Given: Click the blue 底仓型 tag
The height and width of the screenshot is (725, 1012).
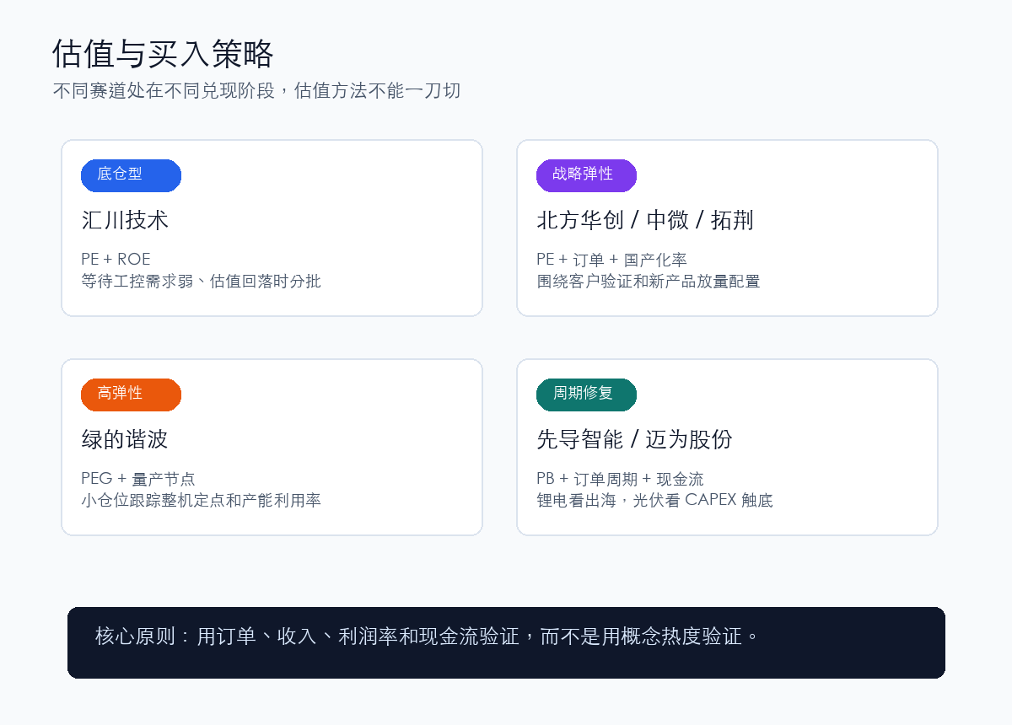Looking at the screenshot, I should point(131,175).
